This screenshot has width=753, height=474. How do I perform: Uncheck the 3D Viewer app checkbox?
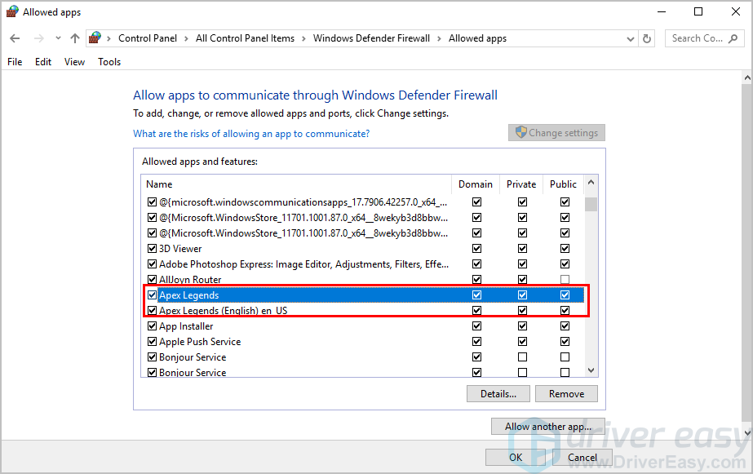click(x=152, y=249)
